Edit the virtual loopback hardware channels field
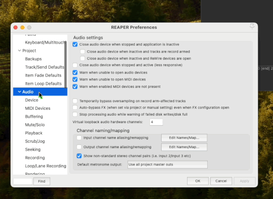273x199 pixels. point(156,122)
